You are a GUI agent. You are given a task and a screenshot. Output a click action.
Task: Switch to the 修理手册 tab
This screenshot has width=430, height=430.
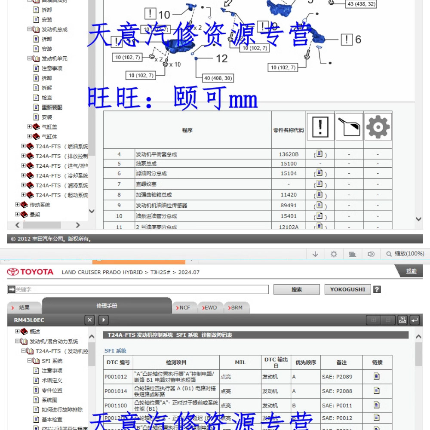pos(107,305)
